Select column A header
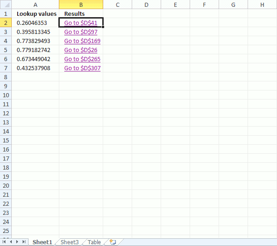 pos(35,5)
